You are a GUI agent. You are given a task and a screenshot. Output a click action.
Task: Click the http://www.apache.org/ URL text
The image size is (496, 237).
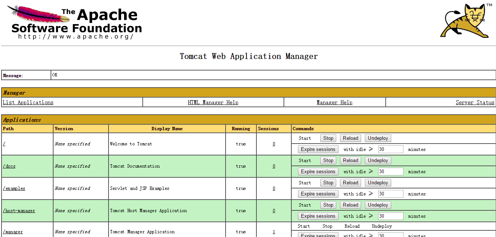tap(76, 36)
